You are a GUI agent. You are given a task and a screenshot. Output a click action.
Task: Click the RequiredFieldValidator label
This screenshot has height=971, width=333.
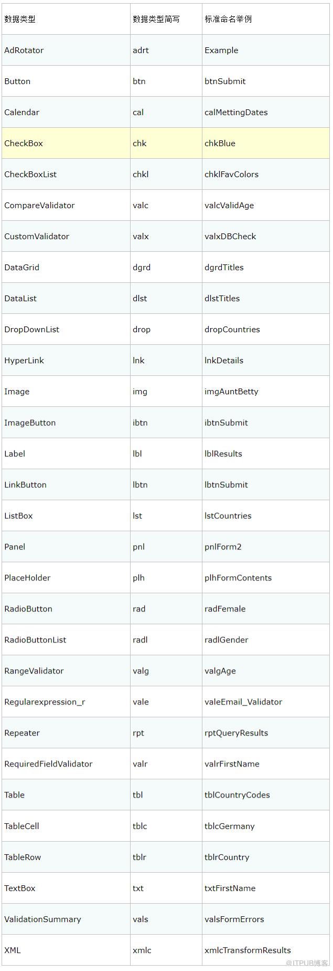48,763
